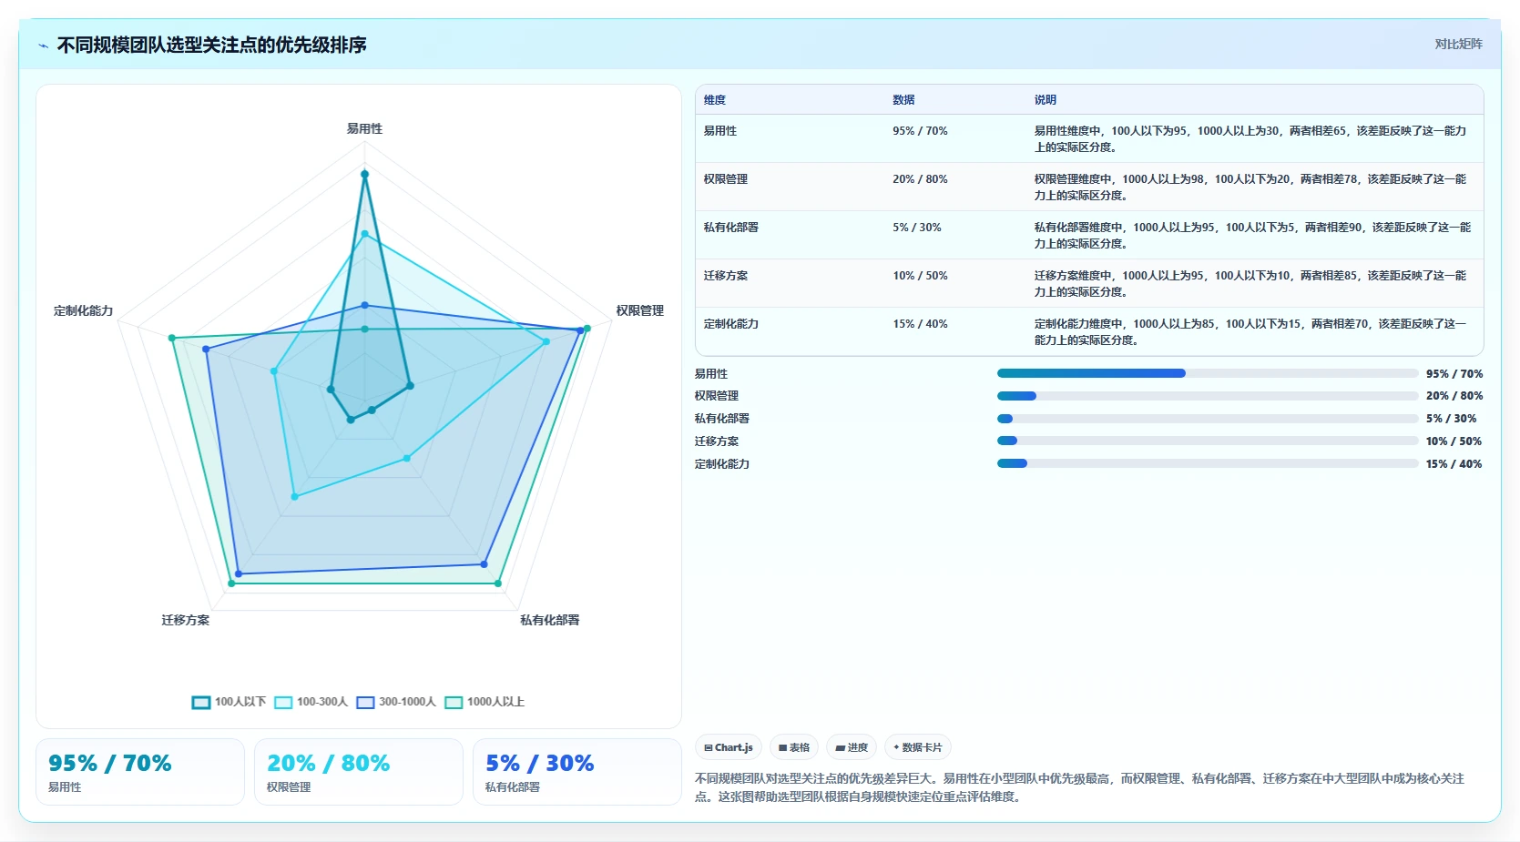Select the Chart.js tag chip
The width and height of the screenshot is (1520, 842).
[729, 747]
